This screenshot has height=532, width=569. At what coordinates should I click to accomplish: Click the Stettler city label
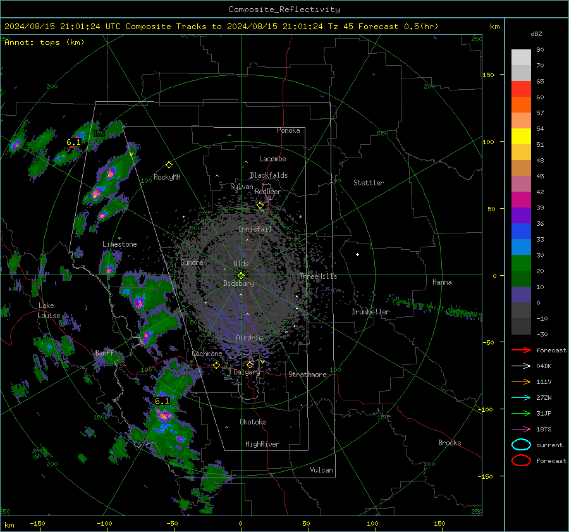(369, 183)
